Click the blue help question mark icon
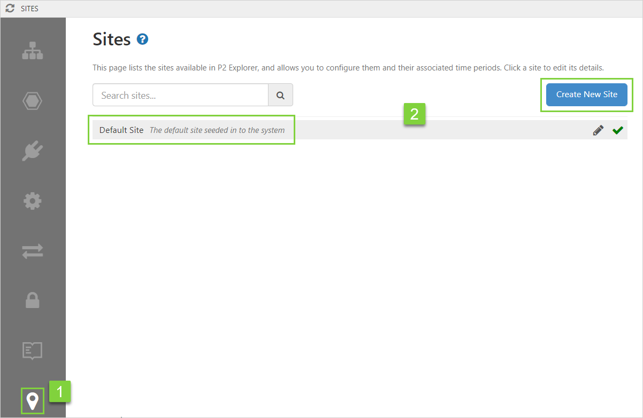643x418 pixels. tap(142, 39)
